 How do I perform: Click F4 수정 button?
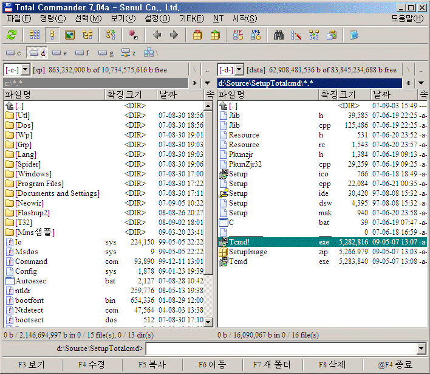coord(92,365)
